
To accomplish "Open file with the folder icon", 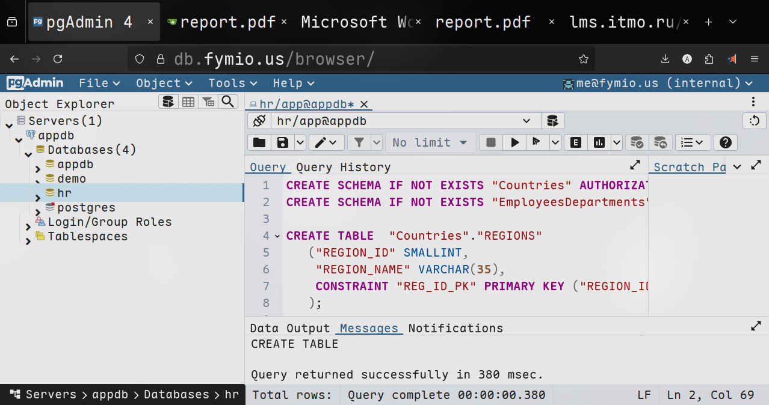I will click(259, 142).
